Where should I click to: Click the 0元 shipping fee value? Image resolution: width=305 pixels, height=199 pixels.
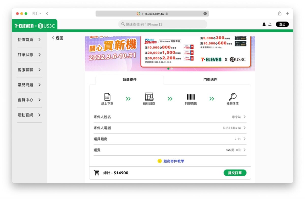238,150
